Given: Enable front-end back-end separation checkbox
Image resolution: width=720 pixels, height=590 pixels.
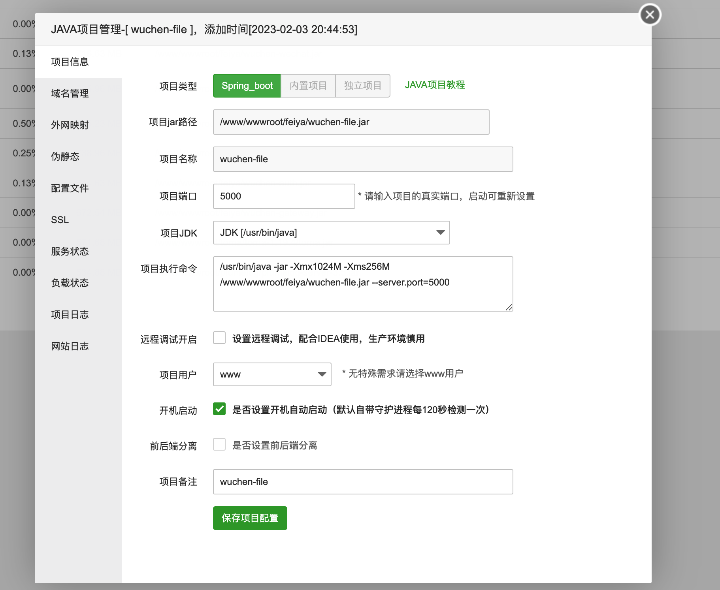Looking at the screenshot, I should pyautogui.click(x=219, y=445).
